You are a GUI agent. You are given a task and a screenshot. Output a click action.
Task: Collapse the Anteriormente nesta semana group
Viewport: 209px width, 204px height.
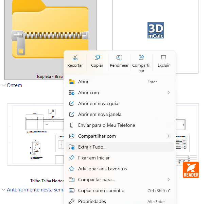pyautogui.click(x=4, y=190)
